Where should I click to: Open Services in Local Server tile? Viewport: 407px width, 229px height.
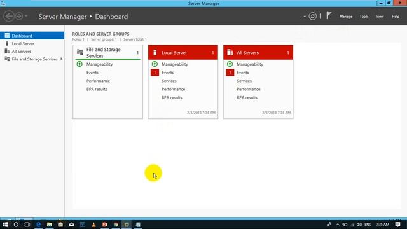point(169,81)
